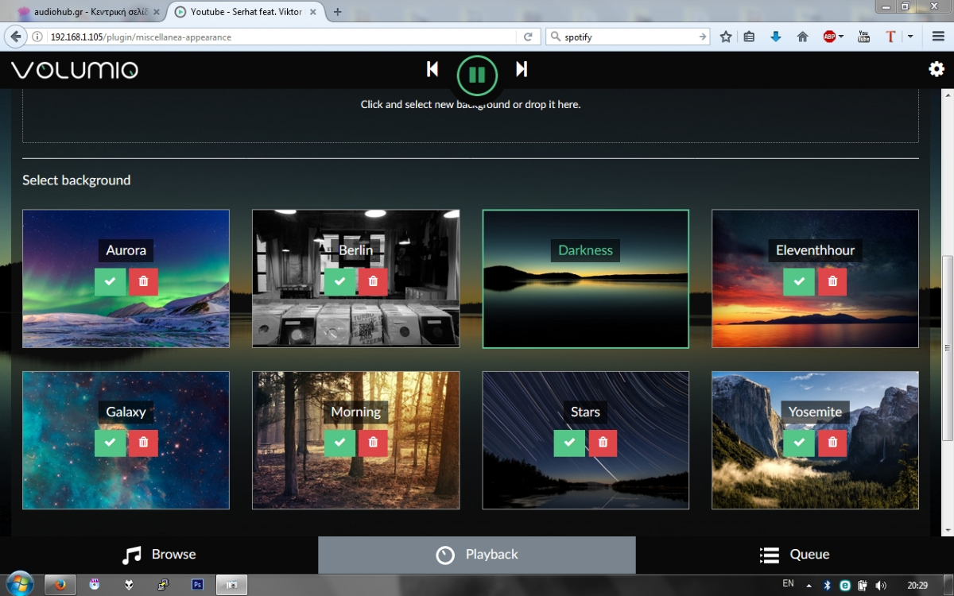Pause the current playback
Screen dimensions: 954x596
point(477,75)
